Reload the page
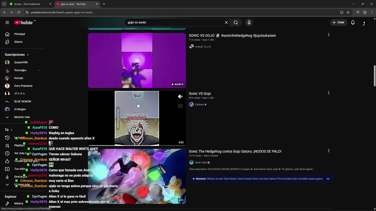This screenshot has height=211, width=376. pos(19,12)
